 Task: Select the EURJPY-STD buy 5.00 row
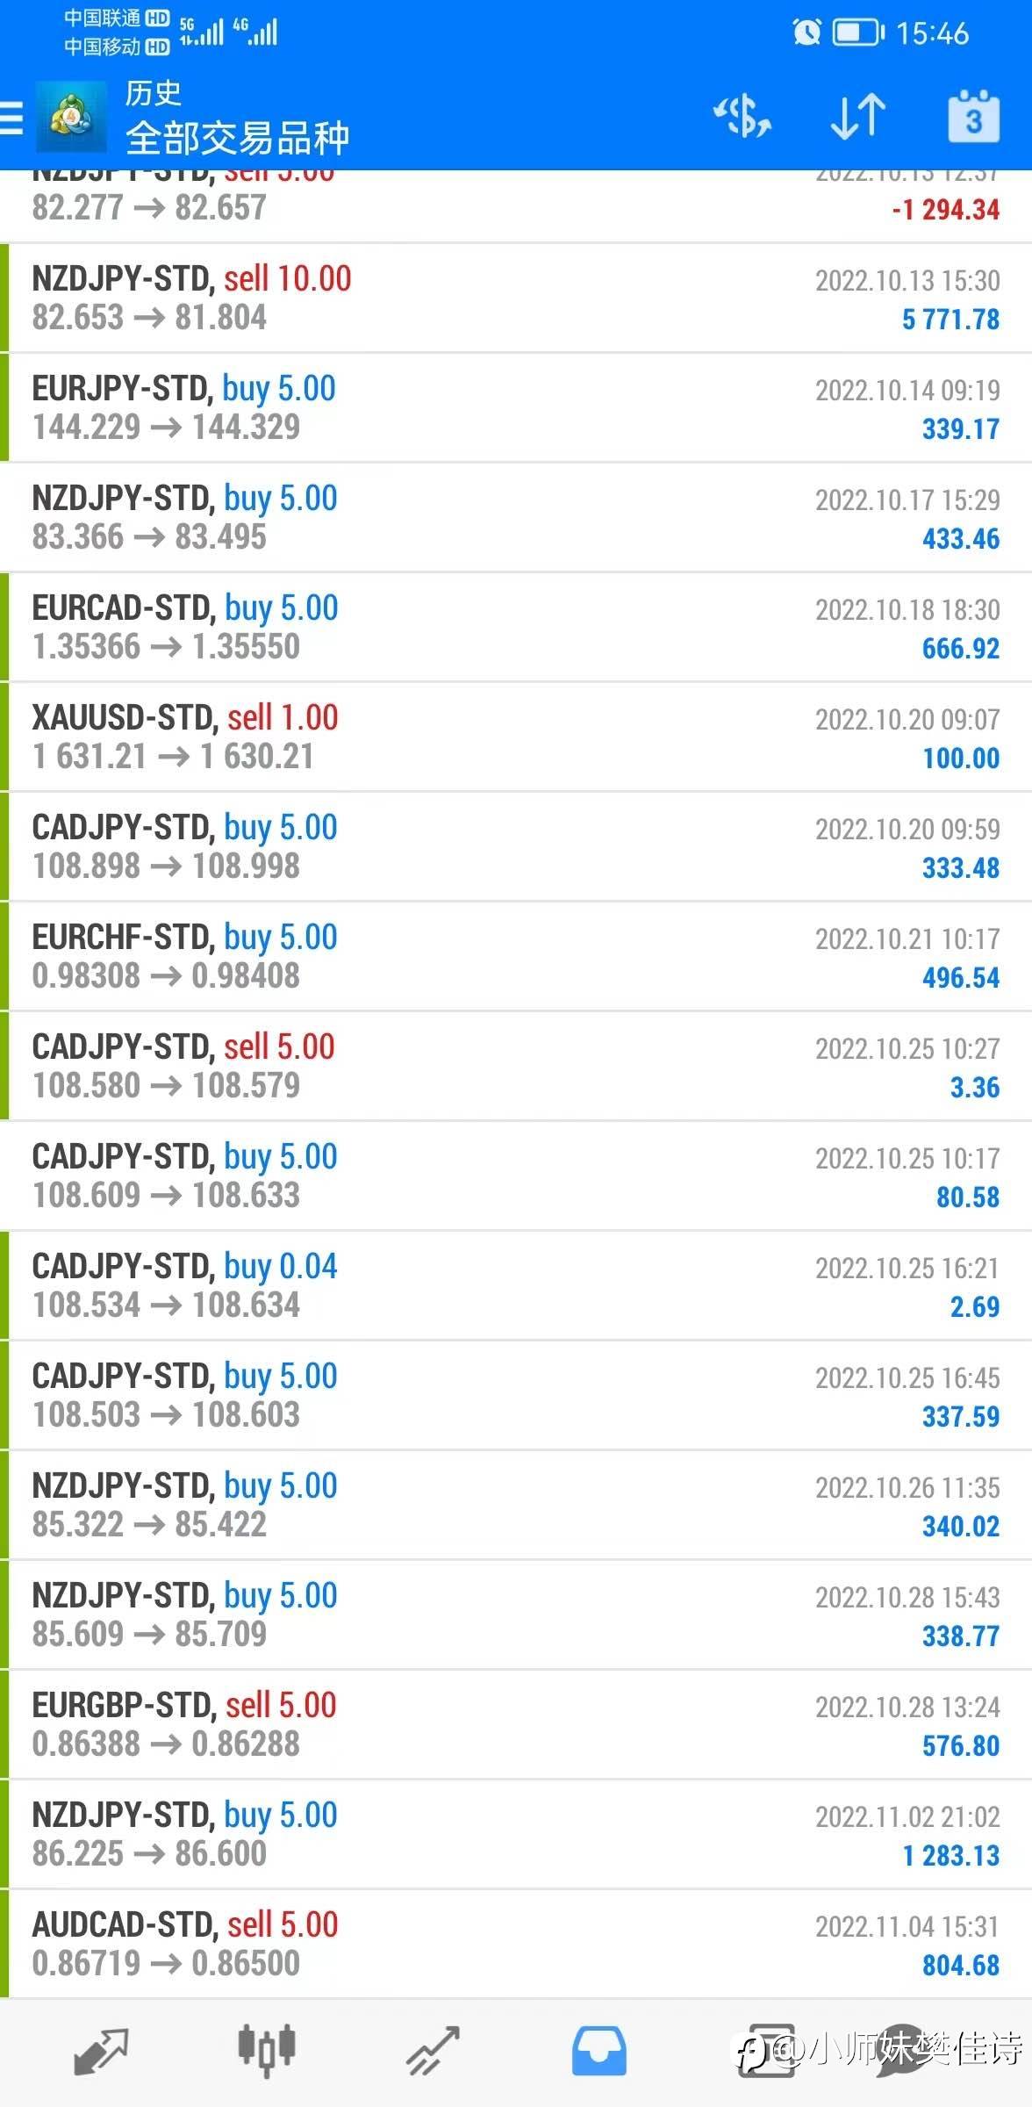(516, 408)
